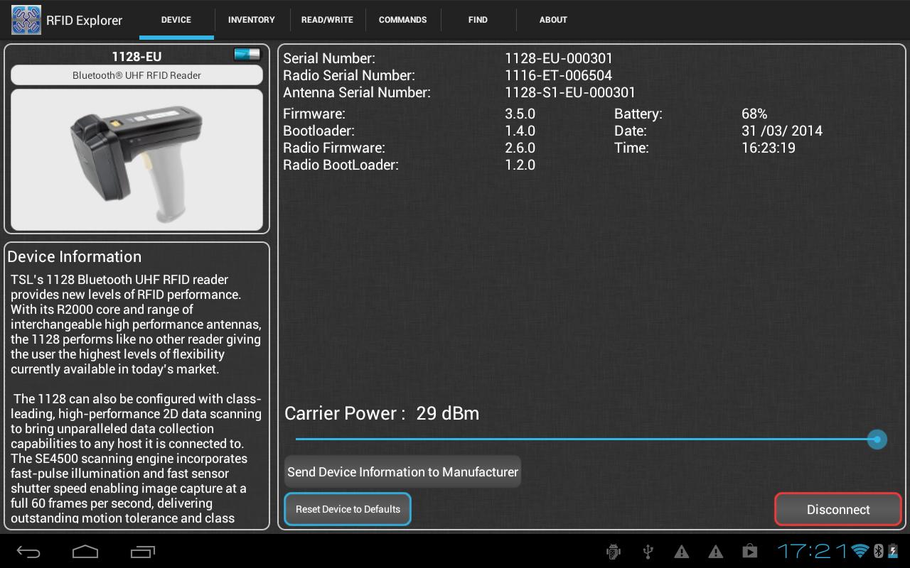Tap the 17:21 system clock
Image resolution: width=910 pixels, height=568 pixels.
point(812,551)
